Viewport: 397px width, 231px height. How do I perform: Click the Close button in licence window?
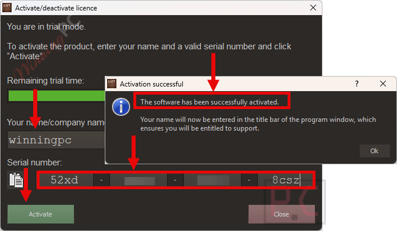tap(282, 214)
